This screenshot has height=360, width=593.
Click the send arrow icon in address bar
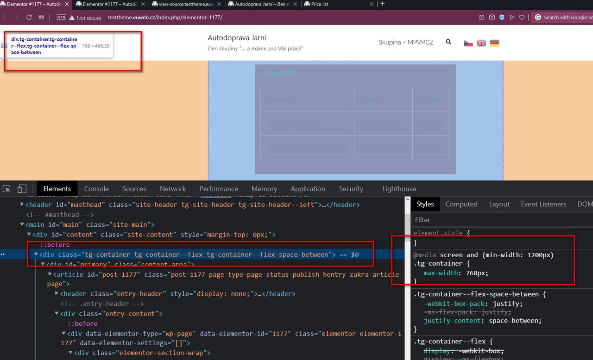tap(512, 18)
